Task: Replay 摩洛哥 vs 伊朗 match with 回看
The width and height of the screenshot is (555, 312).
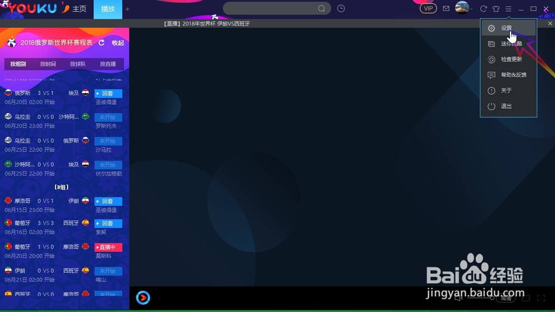Action: 108,201
